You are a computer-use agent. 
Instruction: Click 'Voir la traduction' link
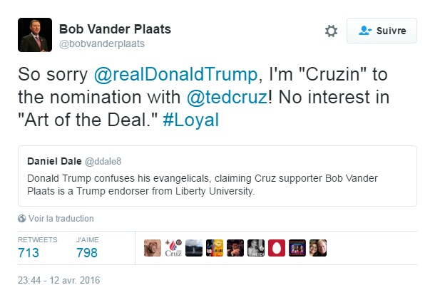61,219
